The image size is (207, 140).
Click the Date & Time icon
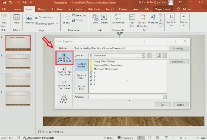click(161, 15)
